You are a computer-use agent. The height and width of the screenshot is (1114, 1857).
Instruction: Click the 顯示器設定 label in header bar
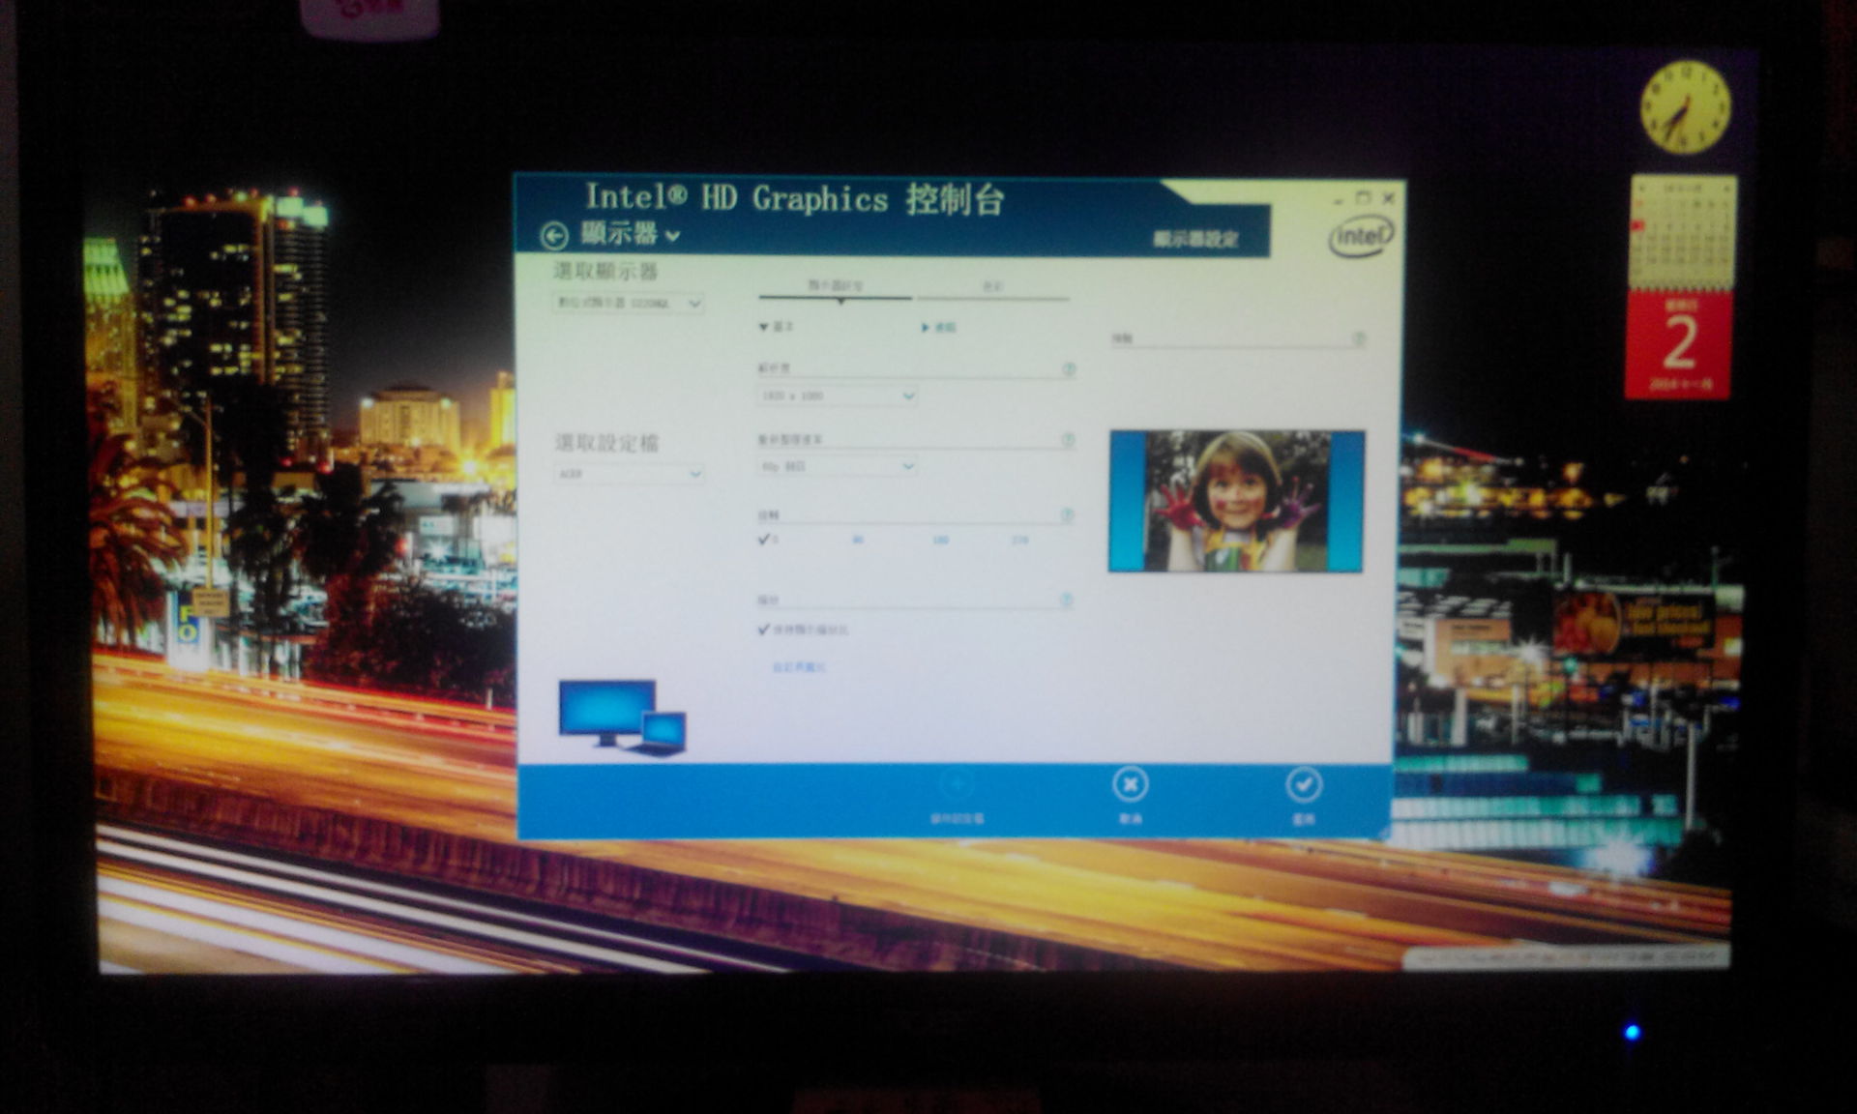[1194, 239]
